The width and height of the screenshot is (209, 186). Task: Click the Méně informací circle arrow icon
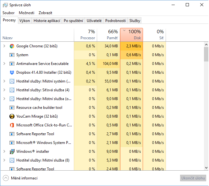click(6, 178)
